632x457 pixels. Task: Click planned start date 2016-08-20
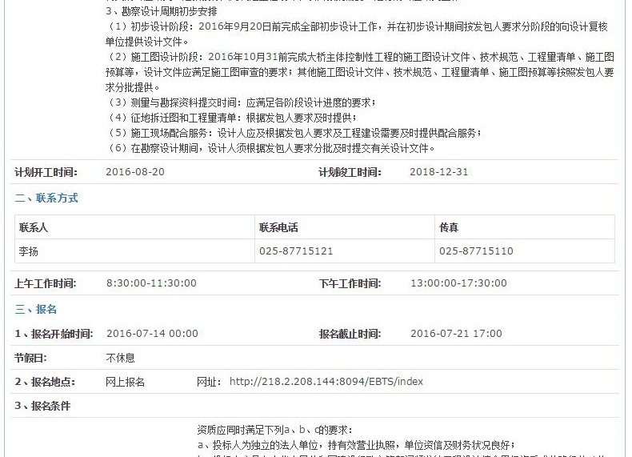(135, 172)
